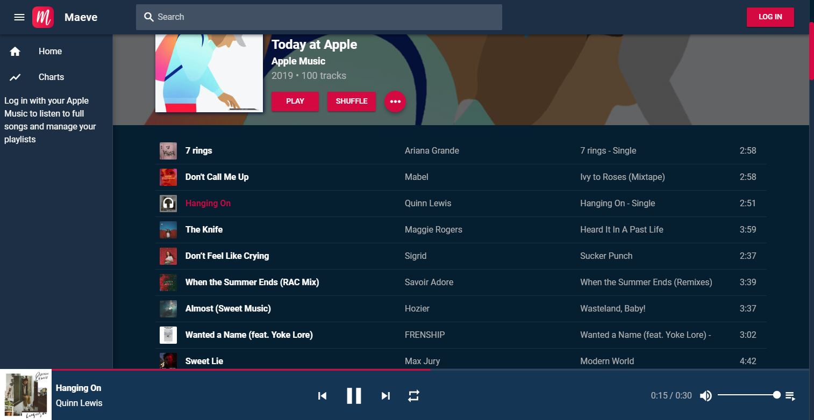
Task: Open album Sucker Punch
Action: [606, 256]
